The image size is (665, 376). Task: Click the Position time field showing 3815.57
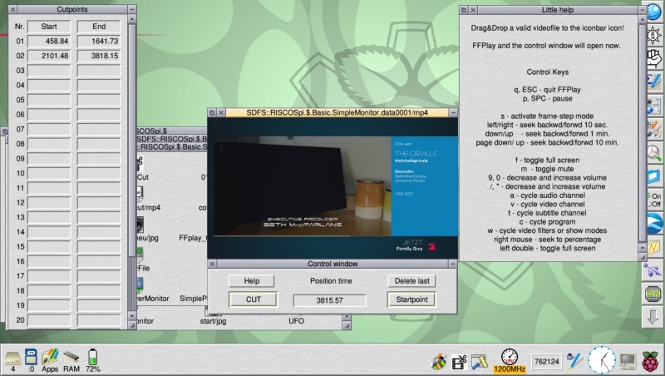pyautogui.click(x=330, y=299)
